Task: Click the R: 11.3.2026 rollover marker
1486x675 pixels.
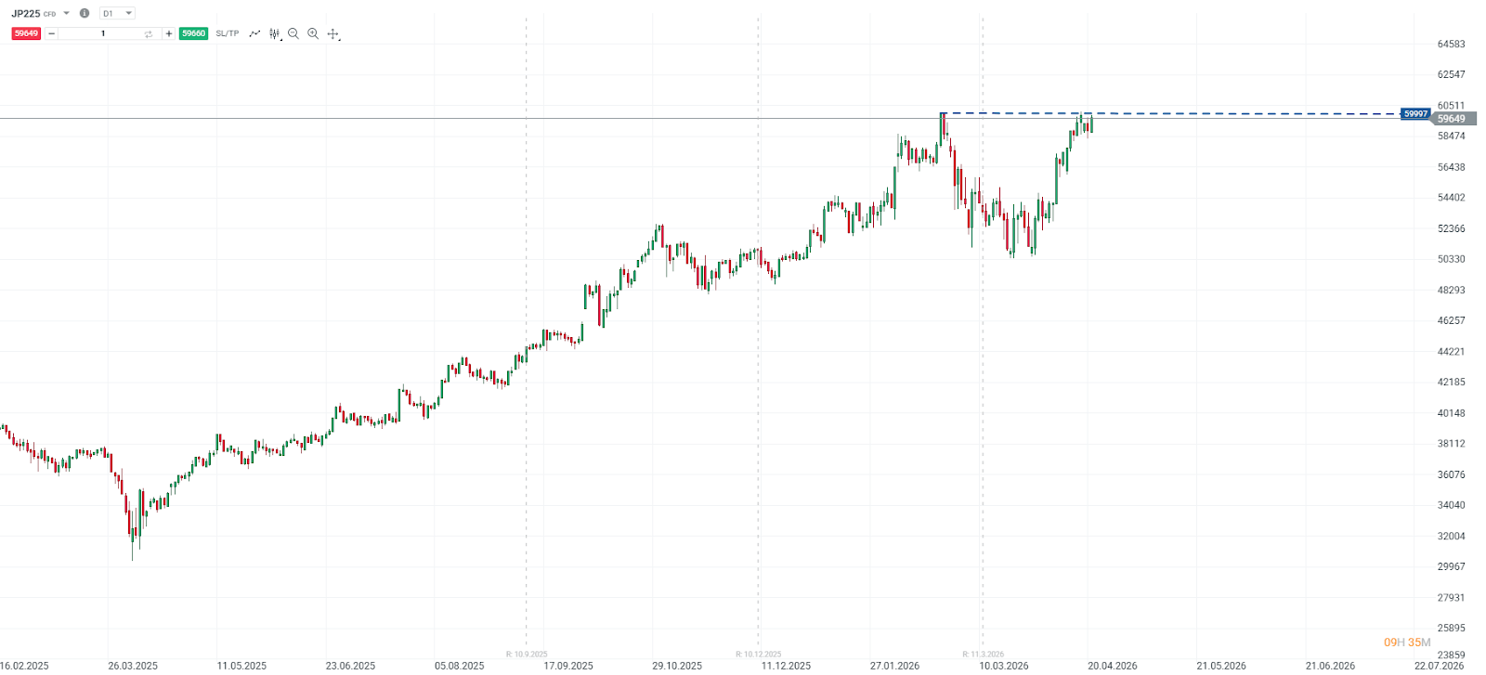Action: (x=983, y=655)
